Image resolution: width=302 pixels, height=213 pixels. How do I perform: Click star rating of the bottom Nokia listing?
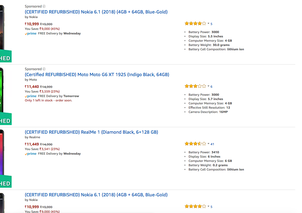pos(195,207)
